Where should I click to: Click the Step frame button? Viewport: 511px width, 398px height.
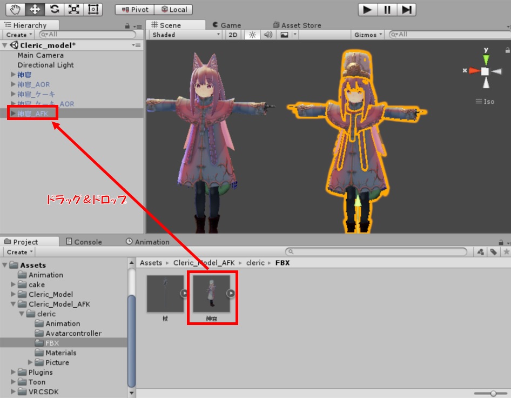[407, 9]
